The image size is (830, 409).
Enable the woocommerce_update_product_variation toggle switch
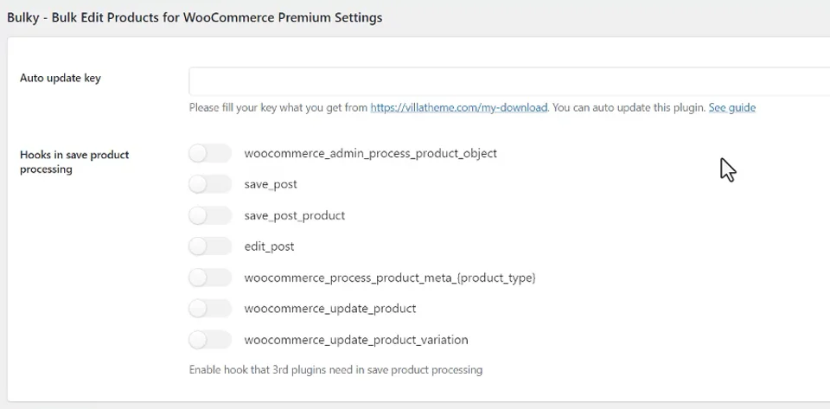(210, 340)
